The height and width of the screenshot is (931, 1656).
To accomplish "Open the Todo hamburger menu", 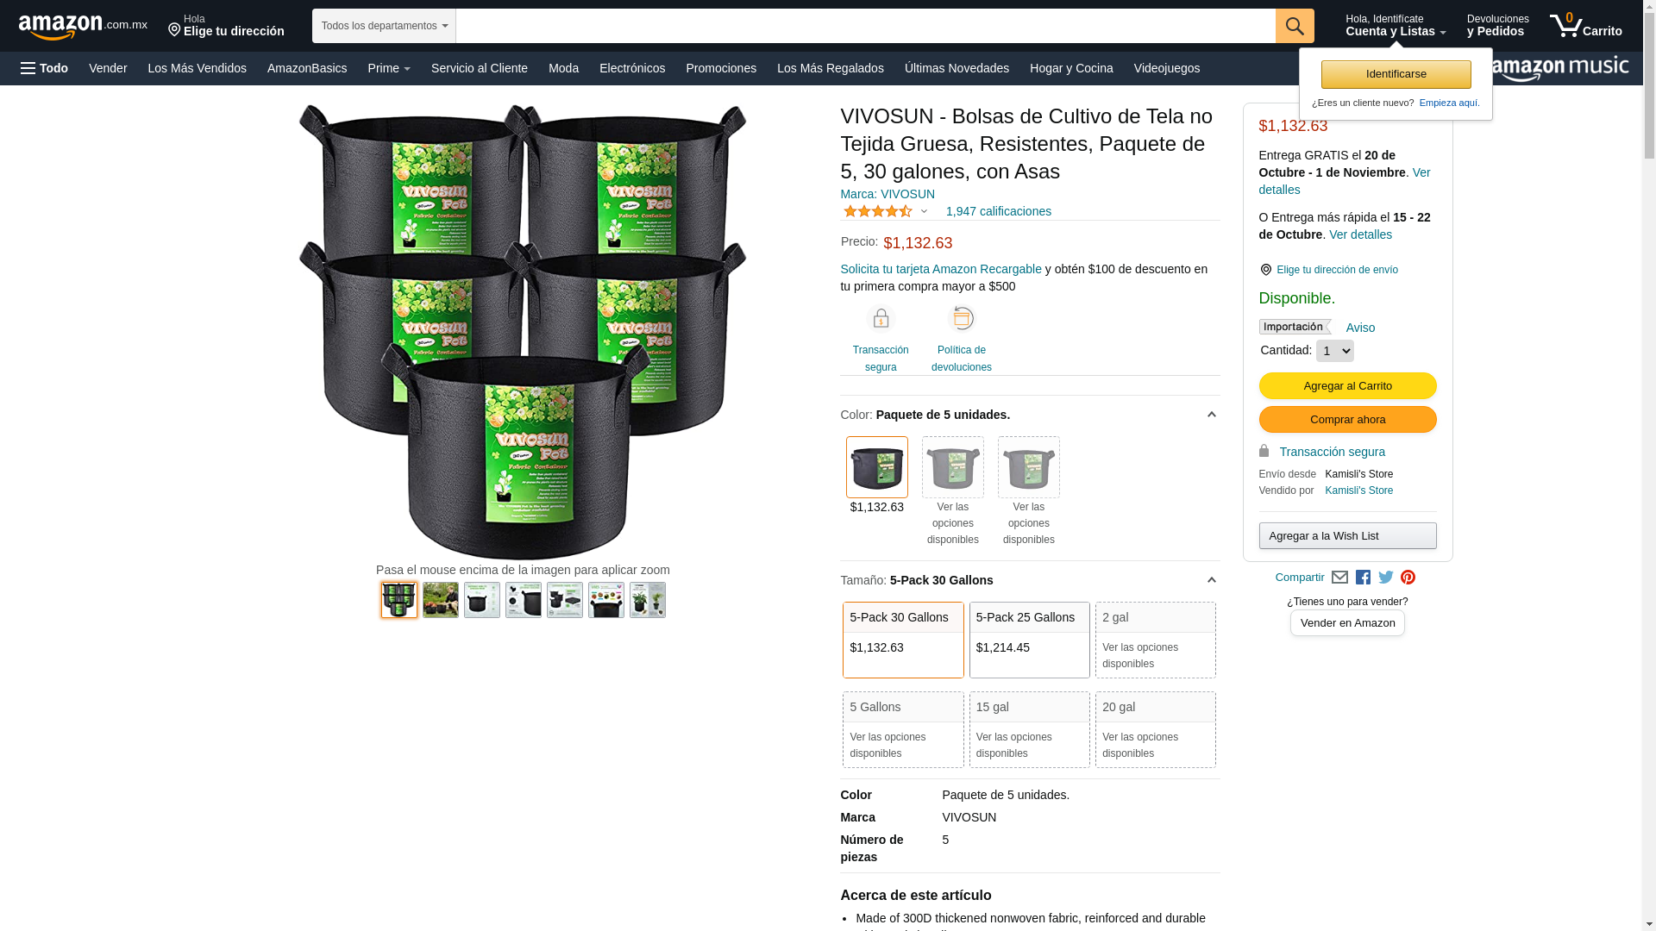I will [x=44, y=68].
